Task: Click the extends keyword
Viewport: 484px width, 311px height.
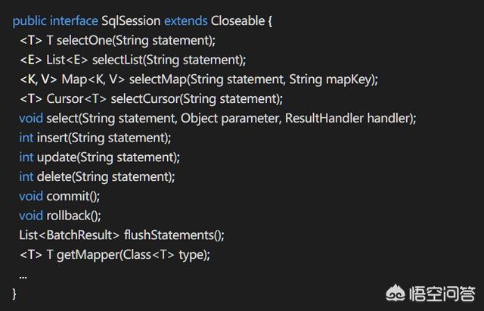Action: [186, 21]
